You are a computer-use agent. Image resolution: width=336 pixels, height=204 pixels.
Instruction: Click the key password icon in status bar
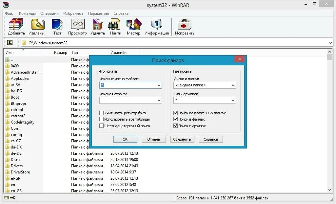[13, 198]
